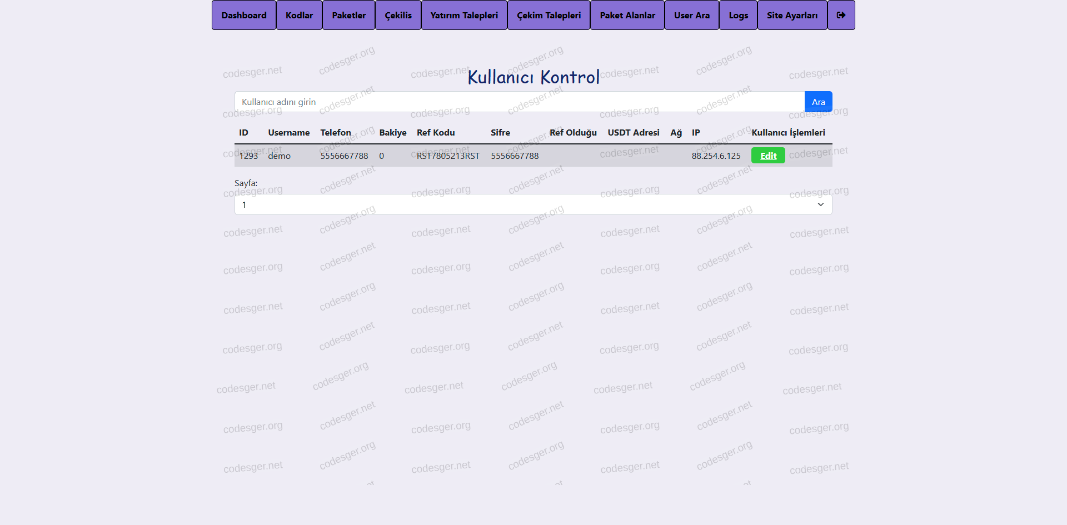Open Yatırım Talepleri page

464,15
